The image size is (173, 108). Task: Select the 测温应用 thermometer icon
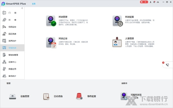point(4,69)
